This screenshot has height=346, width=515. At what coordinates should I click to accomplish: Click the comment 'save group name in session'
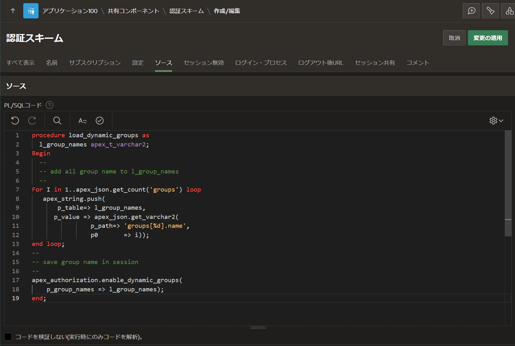[x=85, y=262]
